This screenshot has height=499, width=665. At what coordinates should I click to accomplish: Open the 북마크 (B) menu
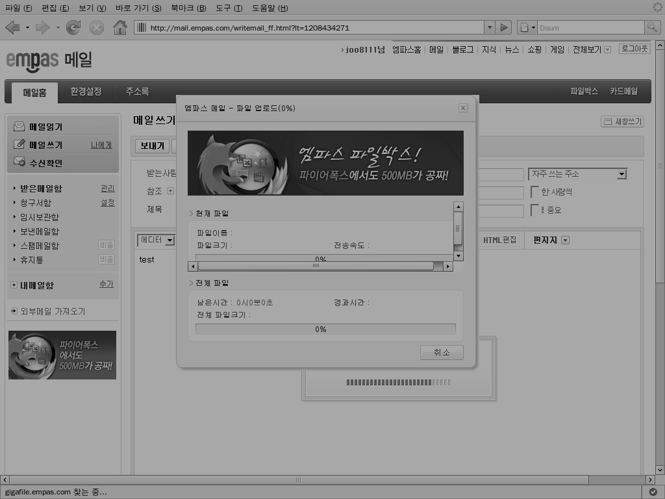pyautogui.click(x=188, y=8)
